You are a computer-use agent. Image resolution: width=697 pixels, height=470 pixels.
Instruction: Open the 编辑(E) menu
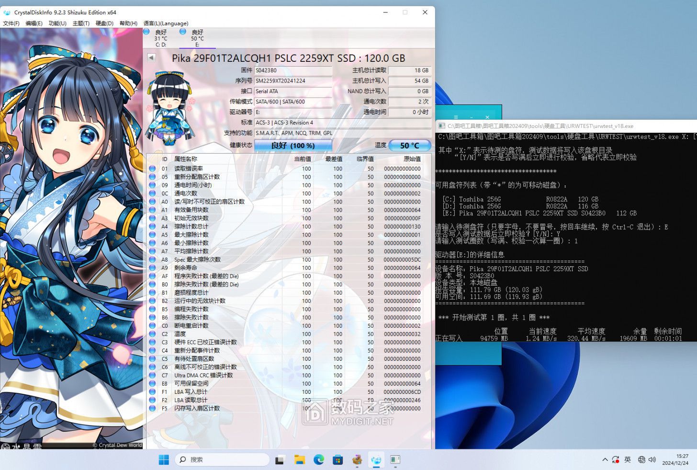34,23
